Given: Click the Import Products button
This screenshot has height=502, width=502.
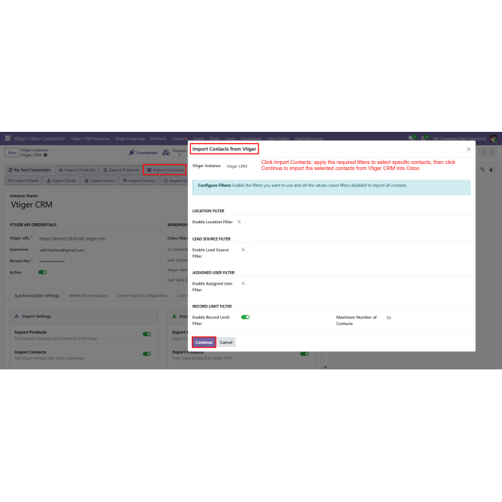Looking at the screenshot, I should pyautogui.click(x=77, y=169).
